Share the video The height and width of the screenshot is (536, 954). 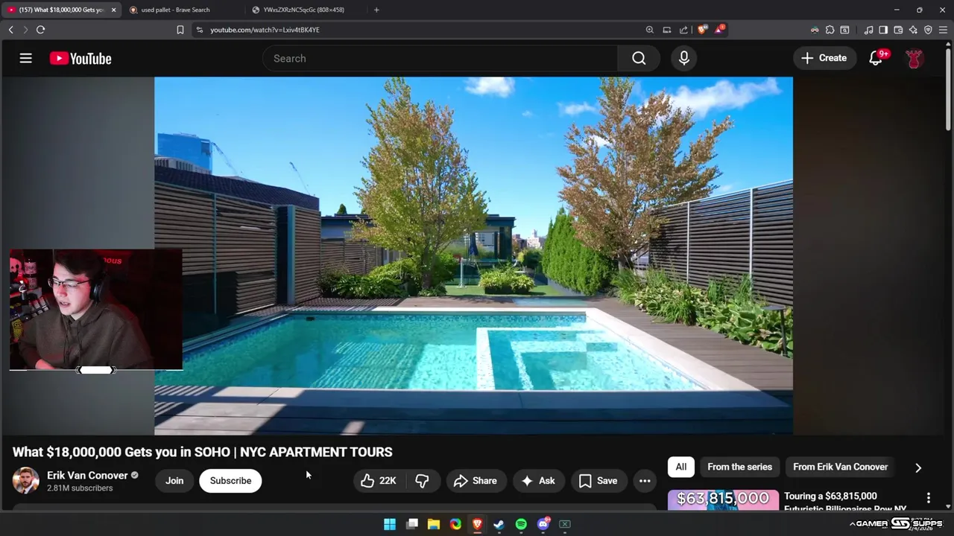475,481
